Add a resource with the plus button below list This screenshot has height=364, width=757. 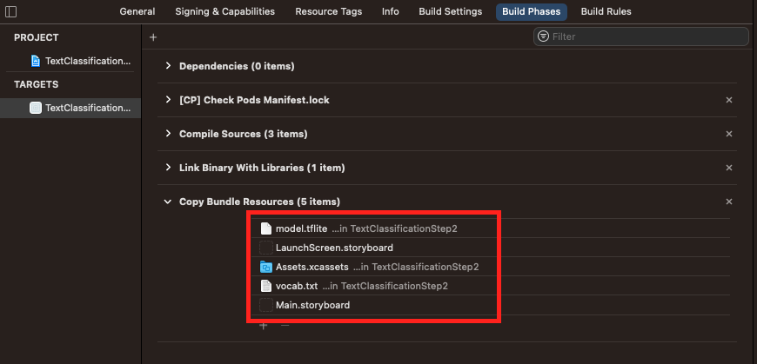click(263, 326)
